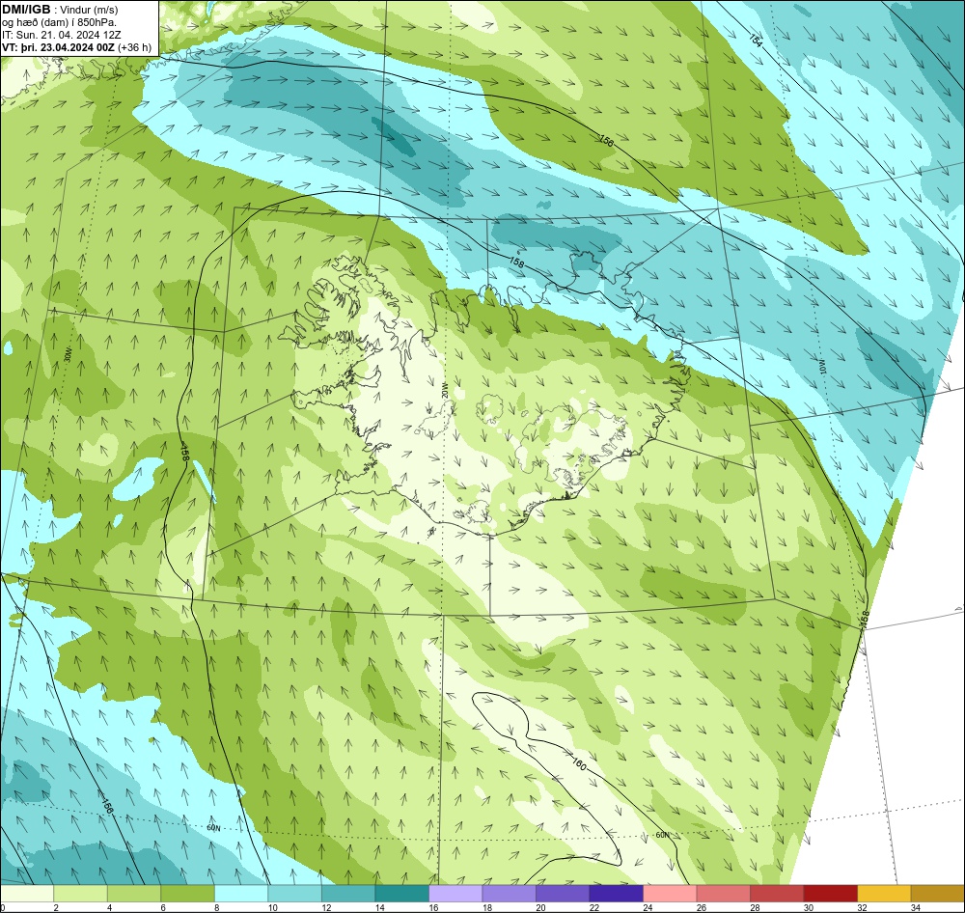Click the dark indigo 22–24 m/s legend swatch
Screen dimensions: 965x913
tap(616, 893)
